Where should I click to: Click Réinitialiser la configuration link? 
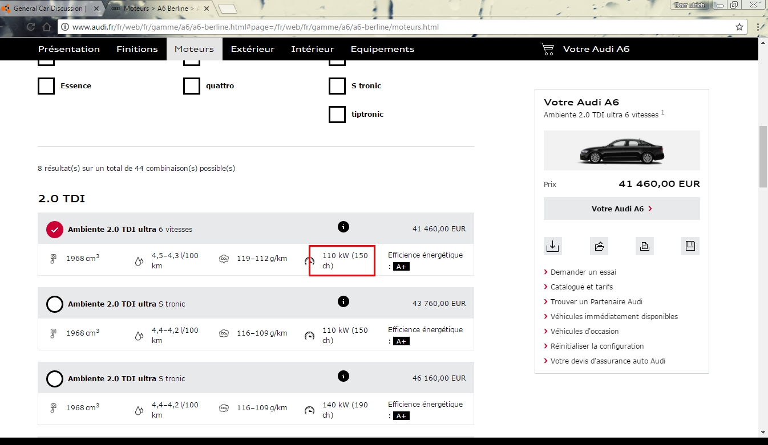[597, 346]
